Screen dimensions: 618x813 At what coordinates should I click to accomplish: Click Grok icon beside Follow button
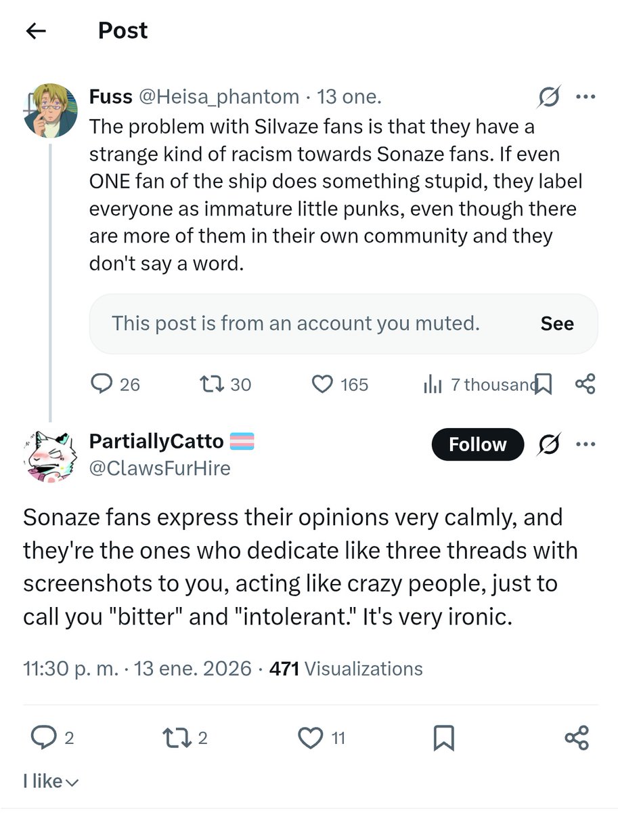tap(547, 444)
